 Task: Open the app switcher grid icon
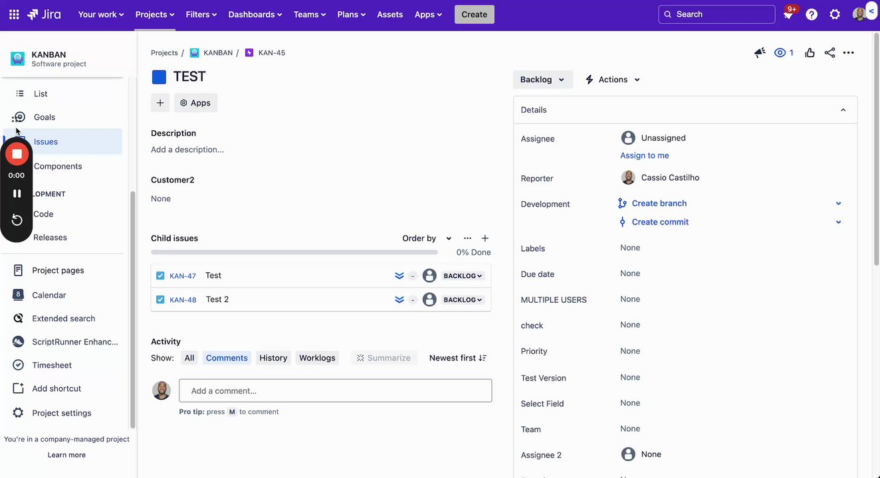[x=14, y=14]
